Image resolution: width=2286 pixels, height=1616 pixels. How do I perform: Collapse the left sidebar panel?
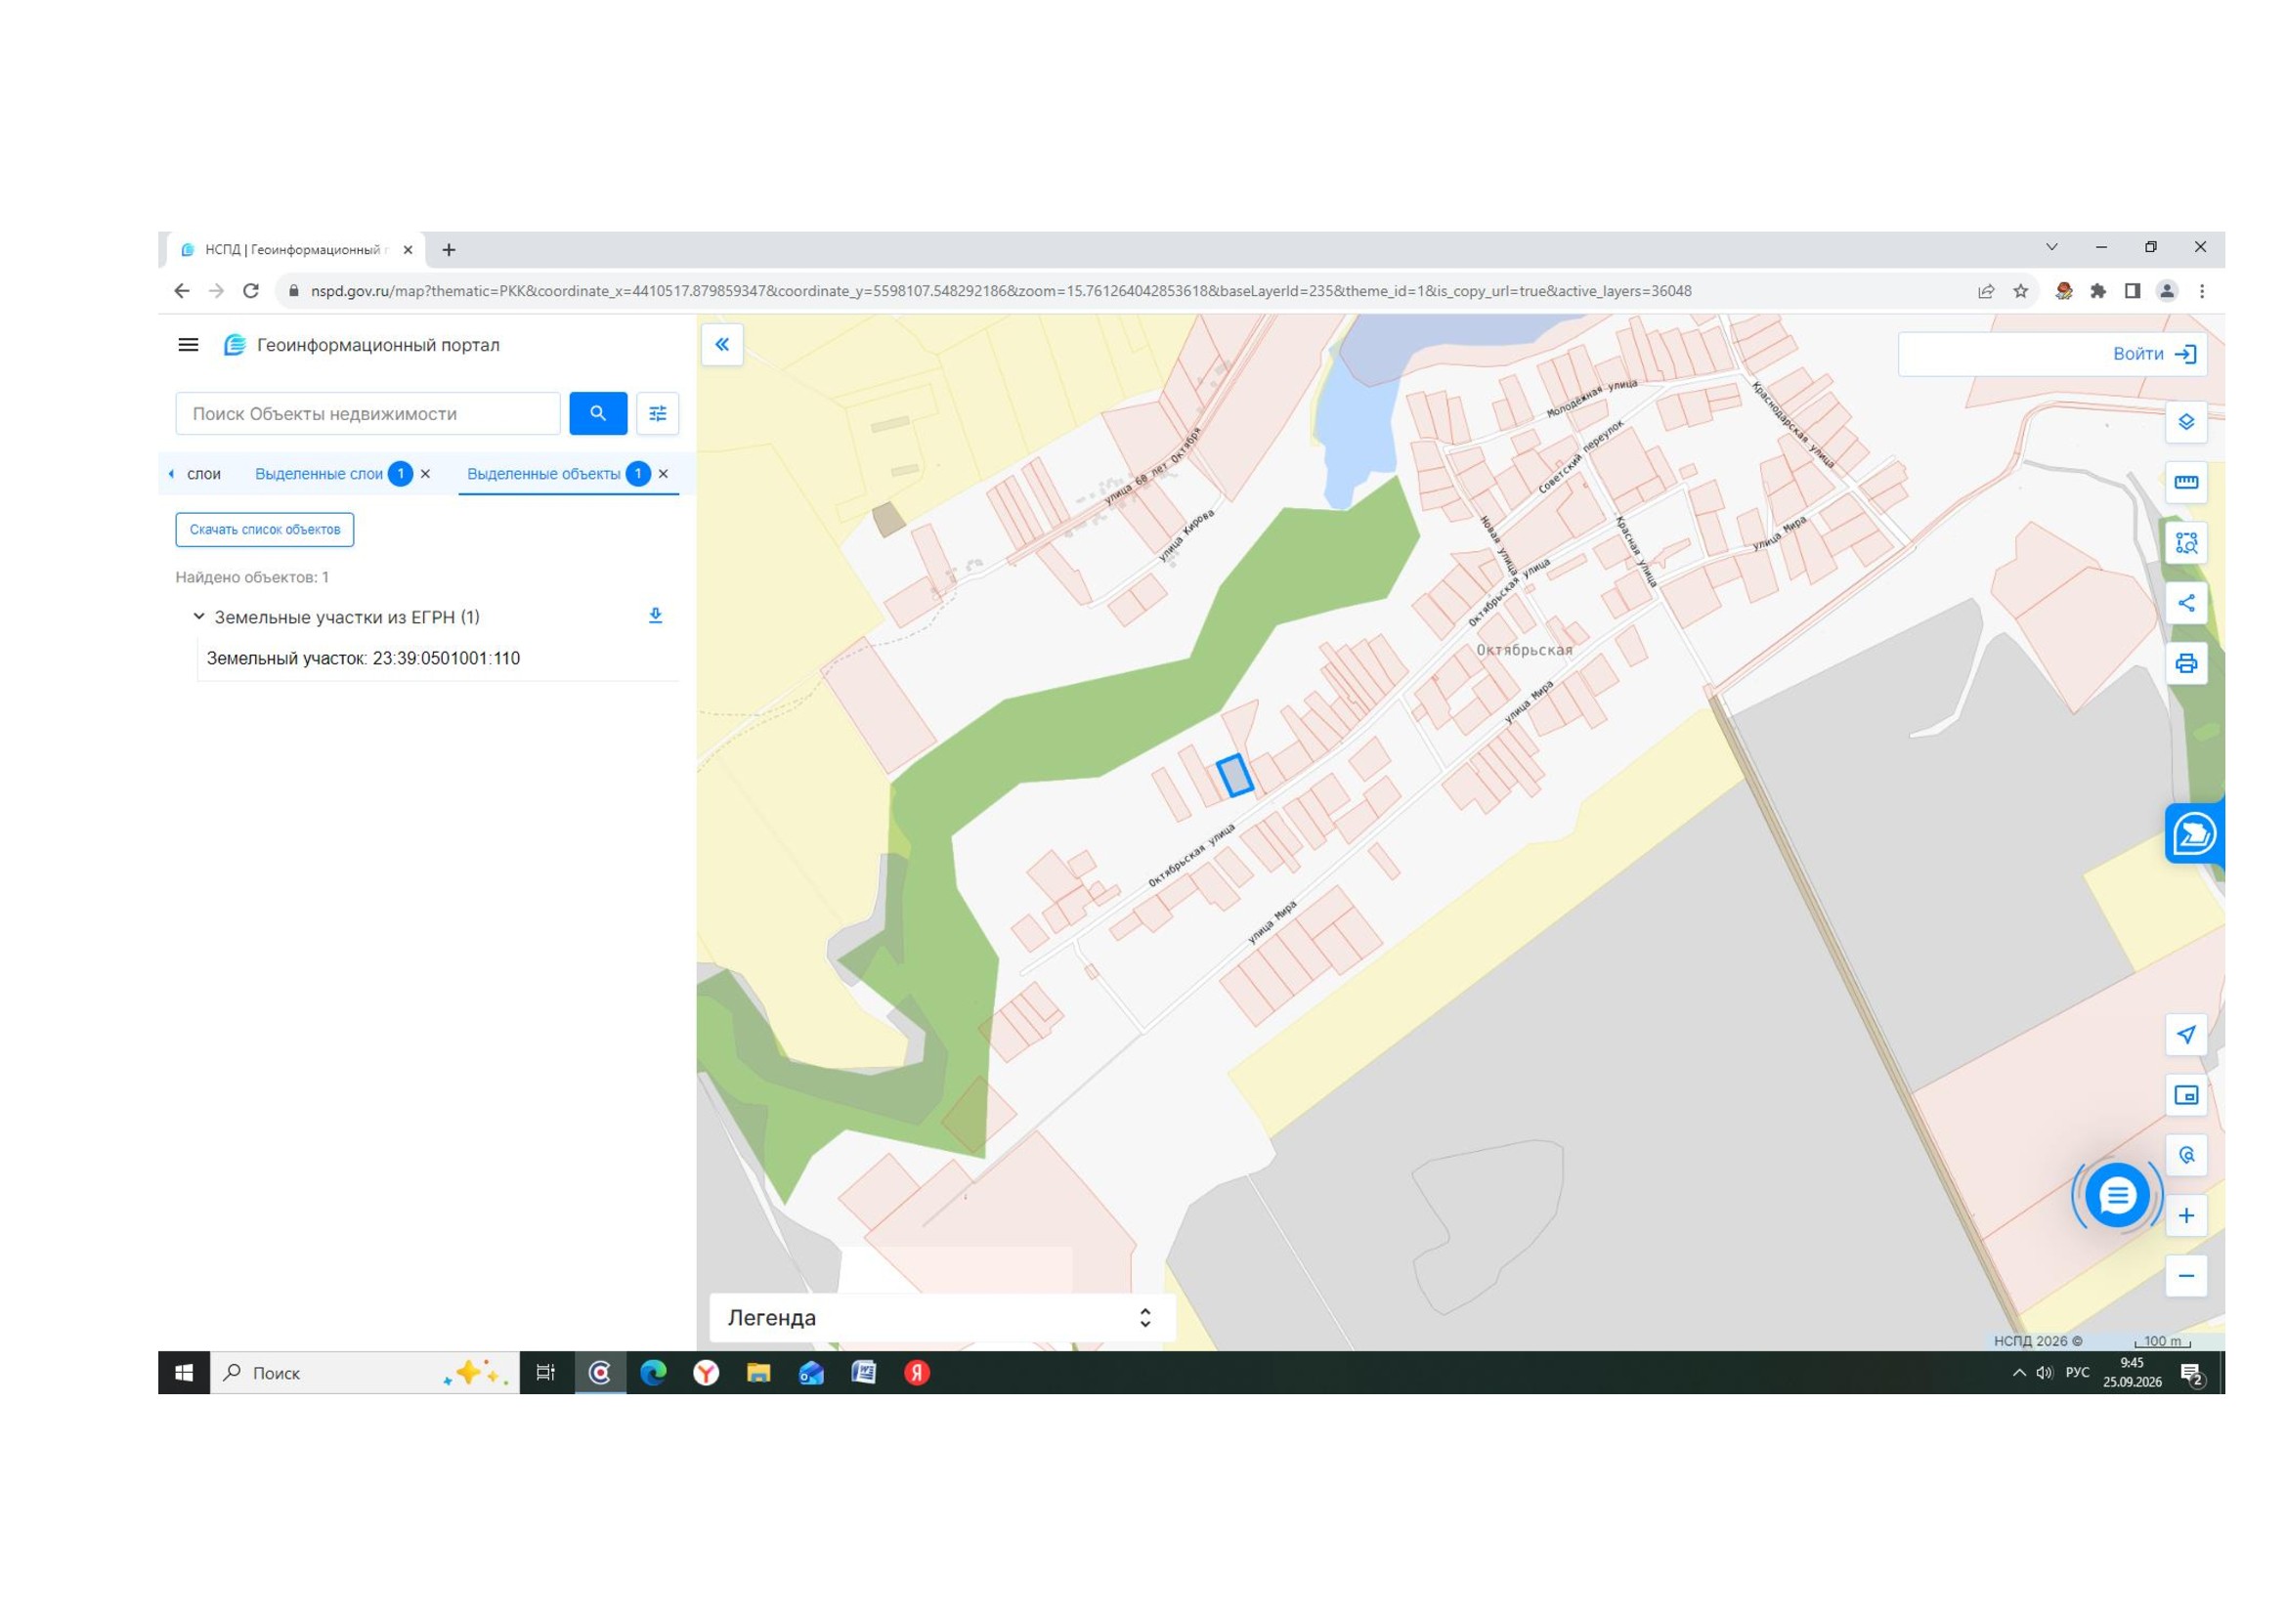(x=722, y=344)
